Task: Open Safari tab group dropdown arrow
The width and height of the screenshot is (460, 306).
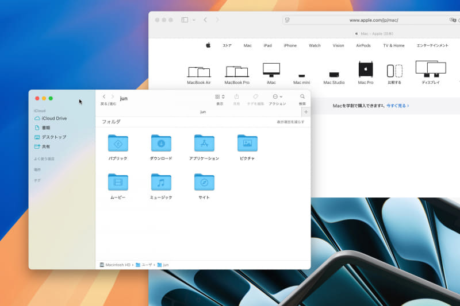Action: coord(194,20)
